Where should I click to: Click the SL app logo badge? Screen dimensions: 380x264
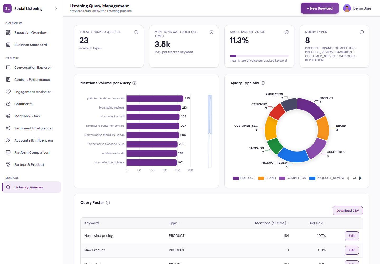(x=7, y=8)
